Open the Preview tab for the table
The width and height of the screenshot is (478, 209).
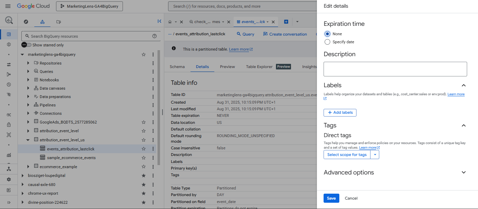227,67
